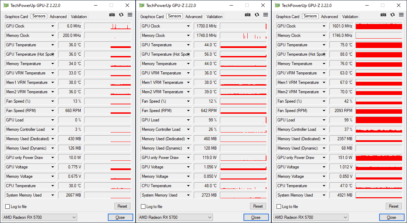
Task: Click the 2093 RPM fan speed value field
Action: (x=341, y=111)
